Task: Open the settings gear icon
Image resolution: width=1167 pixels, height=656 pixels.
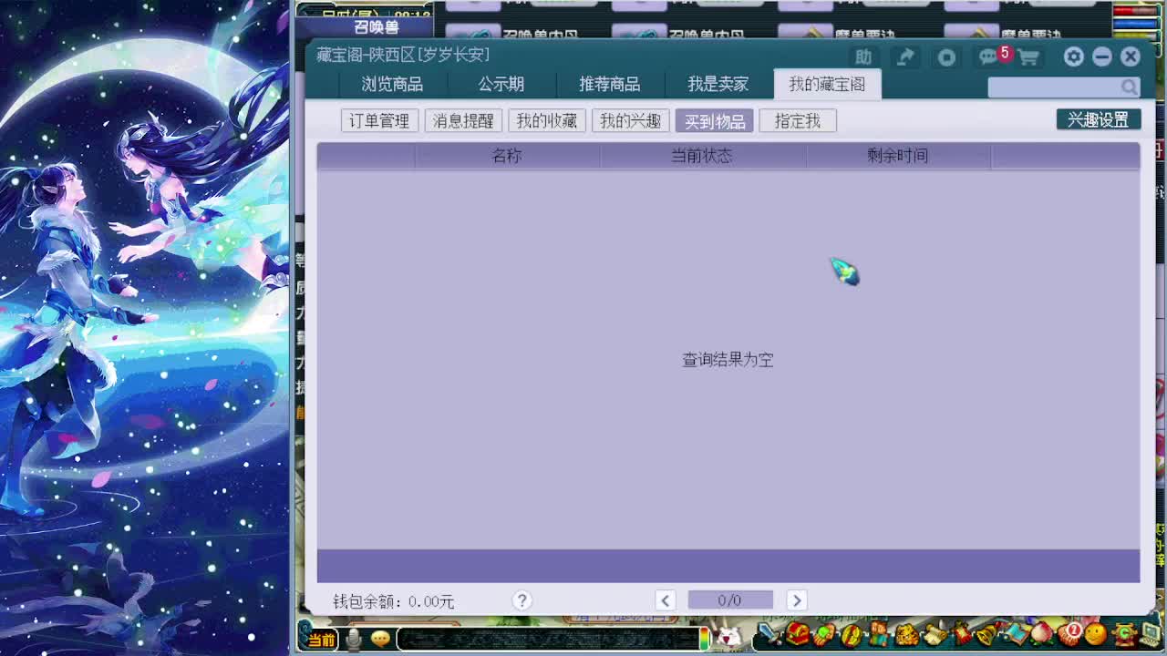Action: pos(1073,56)
